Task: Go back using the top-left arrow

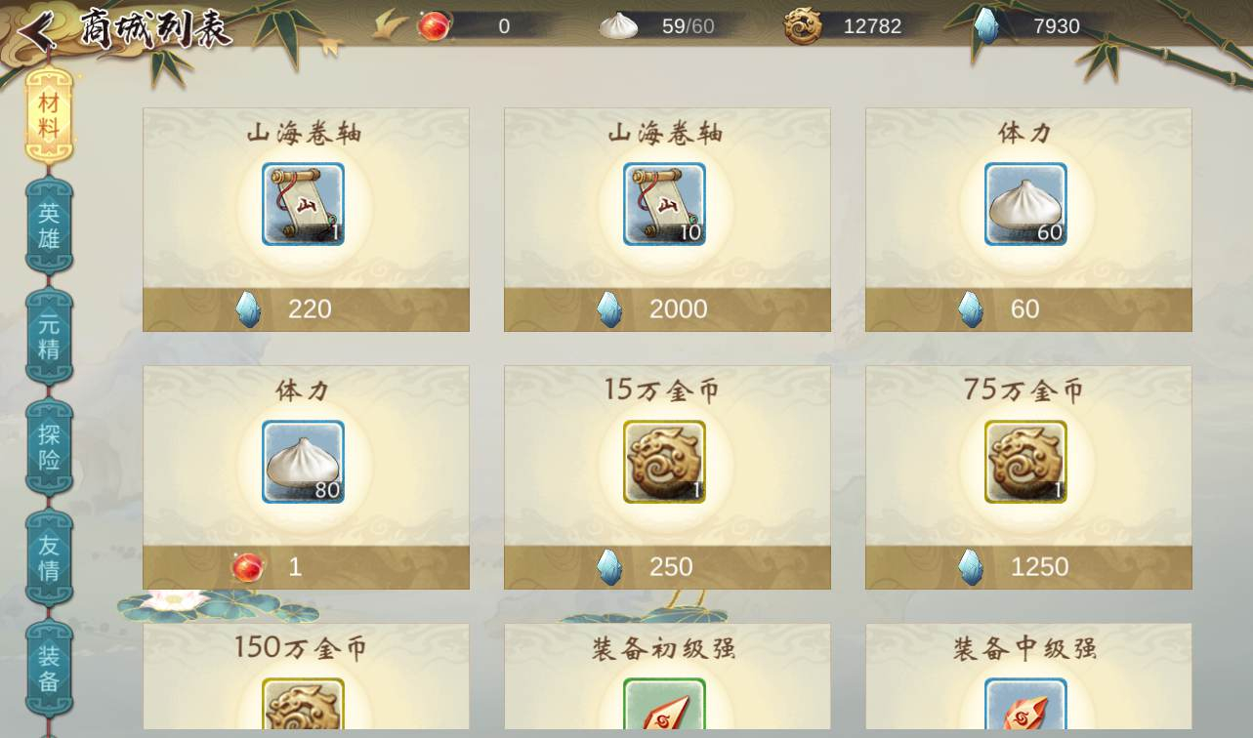Action: tap(37, 31)
